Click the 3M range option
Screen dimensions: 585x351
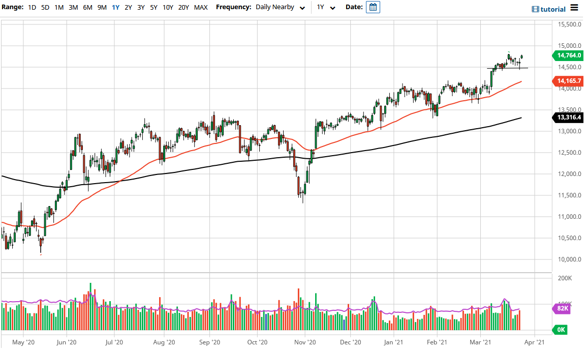pyautogui.click(x=73, y=8)
